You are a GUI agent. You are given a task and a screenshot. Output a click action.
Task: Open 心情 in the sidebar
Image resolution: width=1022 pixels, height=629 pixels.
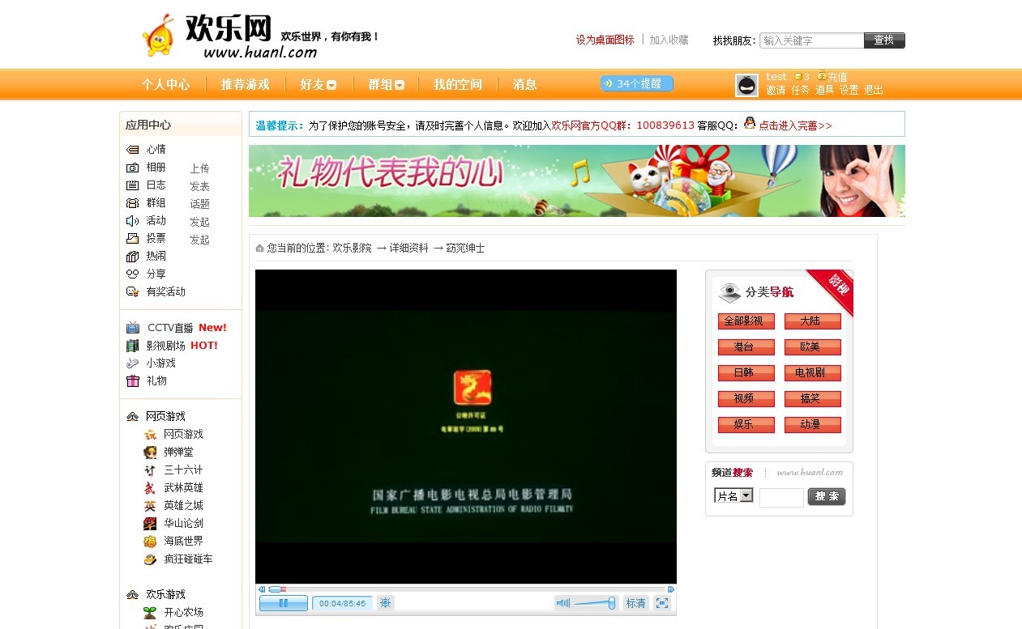click(x=156, y=150)
